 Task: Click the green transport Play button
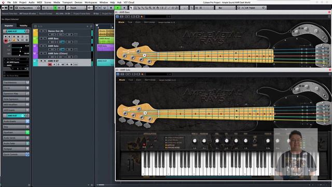click(118, 8)
